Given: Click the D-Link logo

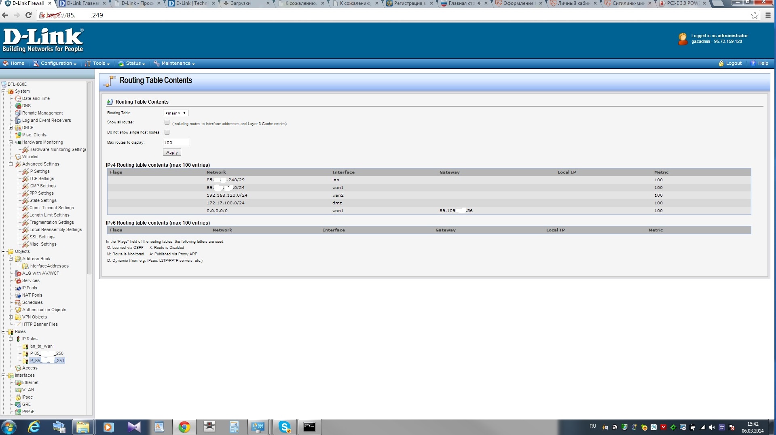Looking at the screenshot, I should coord(43,40).
